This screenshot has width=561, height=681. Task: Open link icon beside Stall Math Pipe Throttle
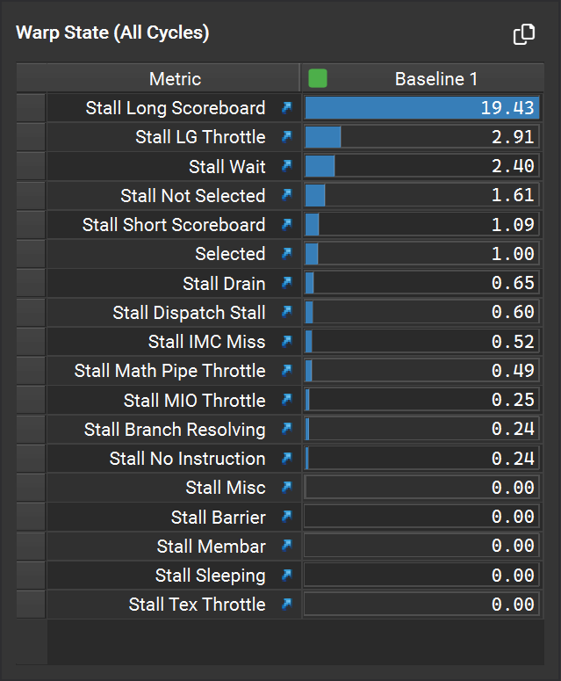287,370
